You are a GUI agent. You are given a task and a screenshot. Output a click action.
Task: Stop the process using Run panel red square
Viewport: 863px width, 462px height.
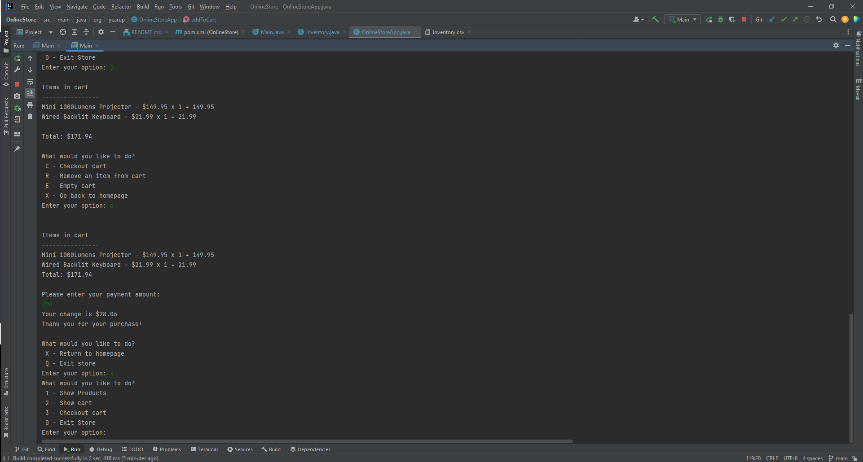(17, 84)
